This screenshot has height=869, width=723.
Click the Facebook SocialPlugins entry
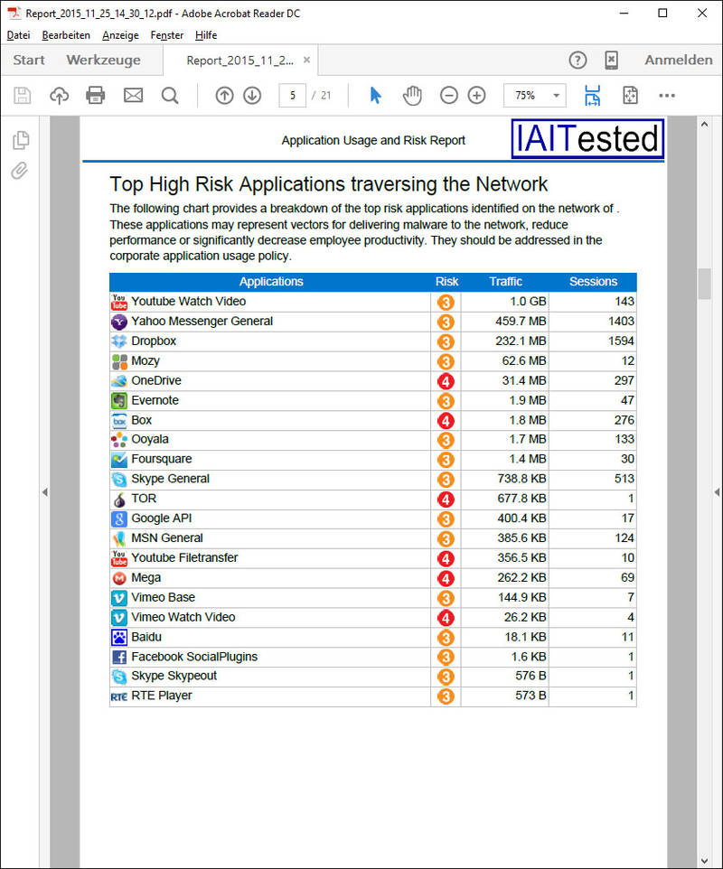pos(194,657)
